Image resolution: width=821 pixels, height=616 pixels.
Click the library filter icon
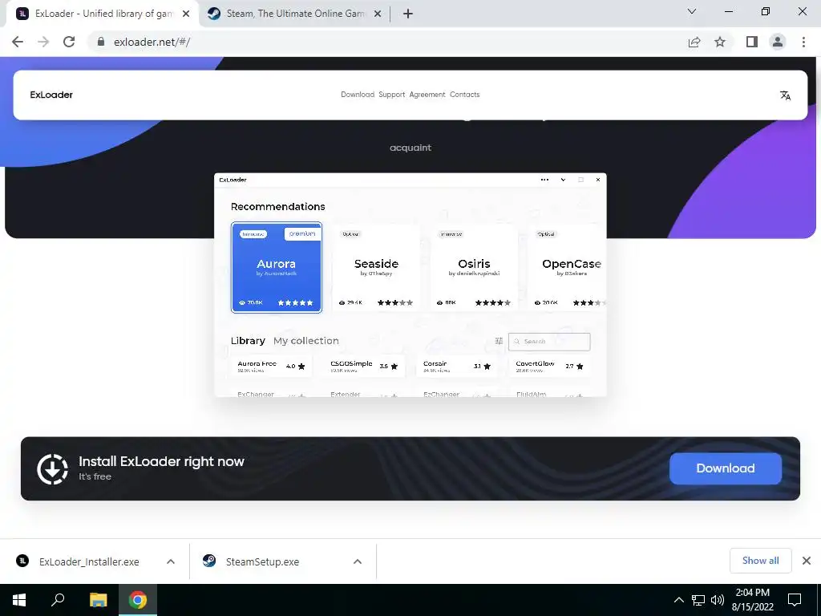click(499, 341)
